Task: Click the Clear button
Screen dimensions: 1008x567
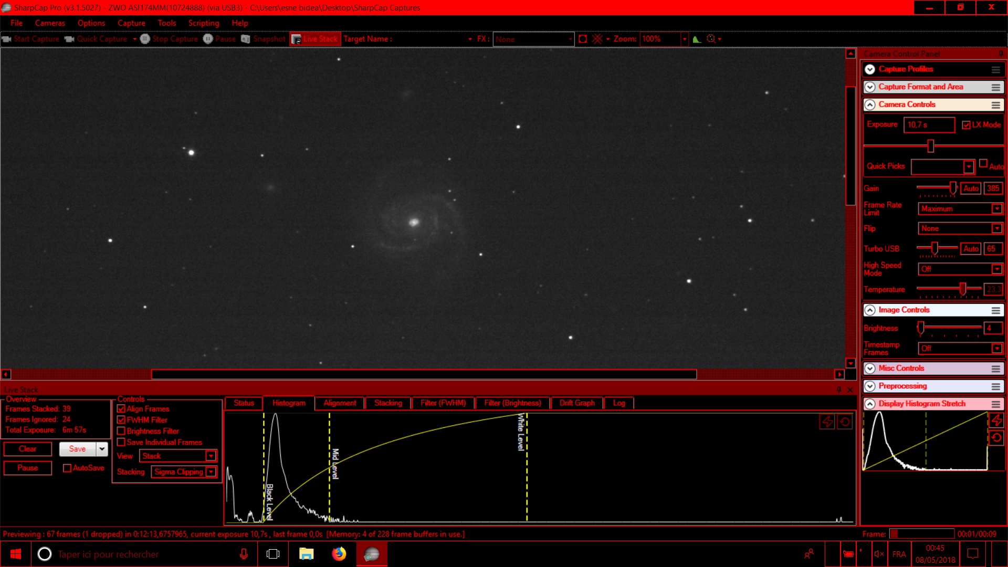Action: (28, 449)
